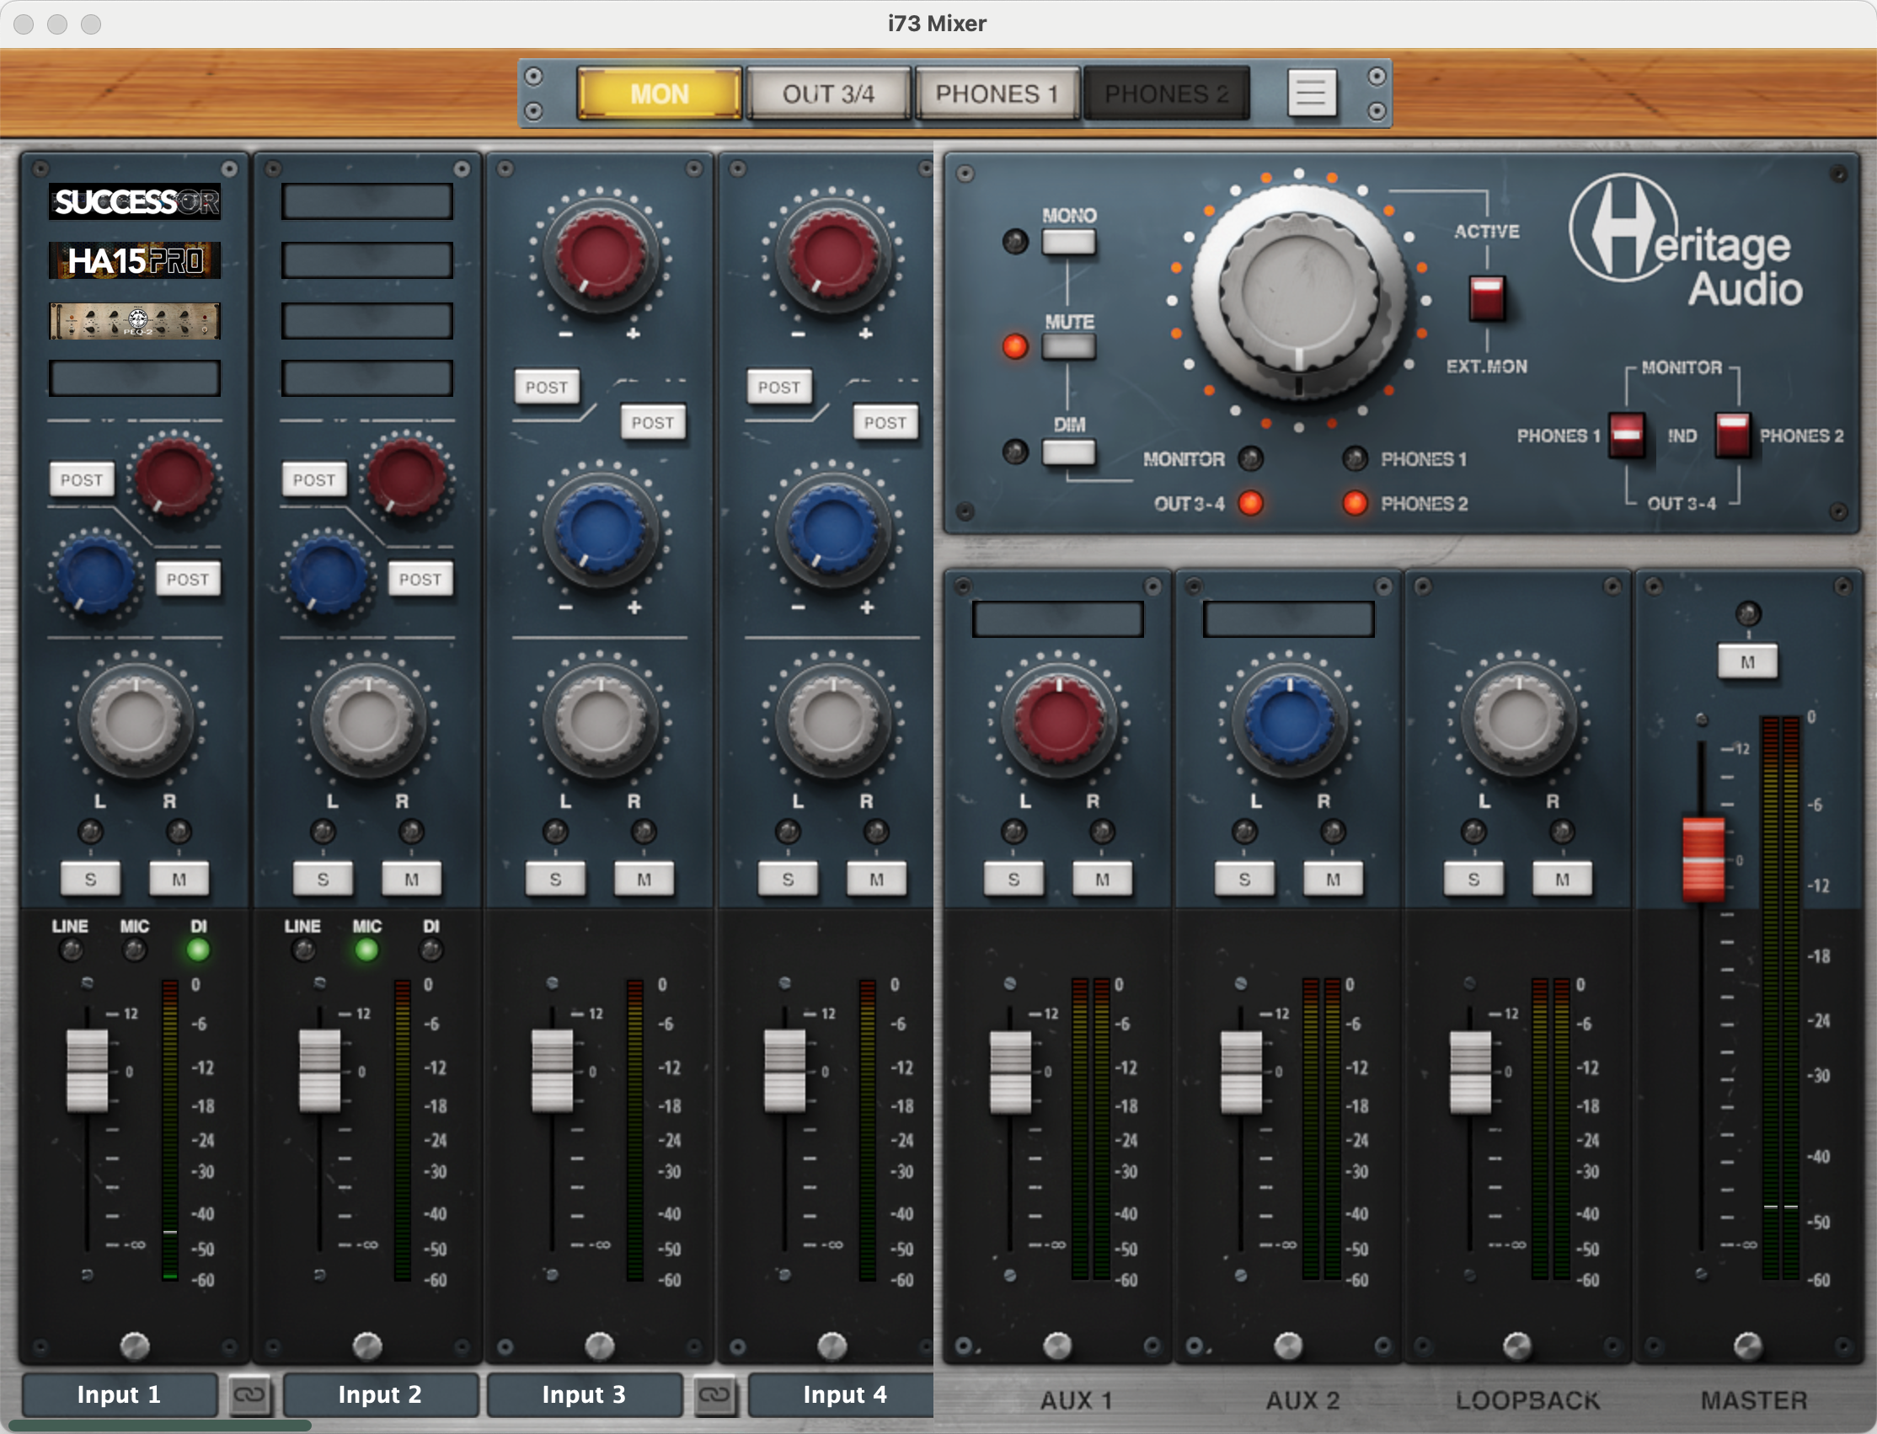Toggle the upper POST button on Input 3
This screenshot has width=1877, height=1434.
546,387
